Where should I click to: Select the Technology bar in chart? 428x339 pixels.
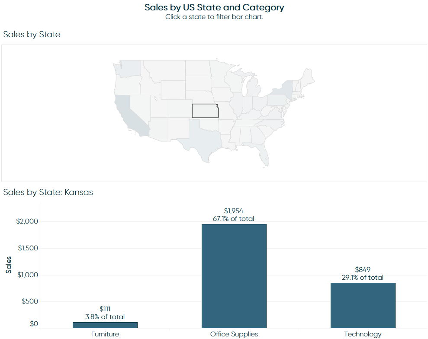(x=363, y=305)
